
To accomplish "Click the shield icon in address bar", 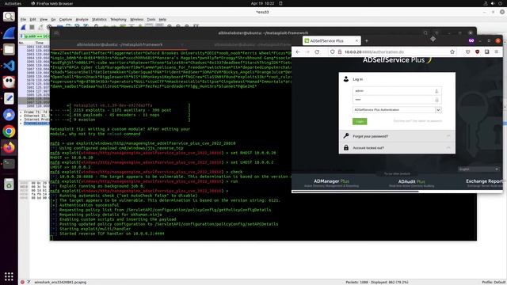I will pos(333,51).
